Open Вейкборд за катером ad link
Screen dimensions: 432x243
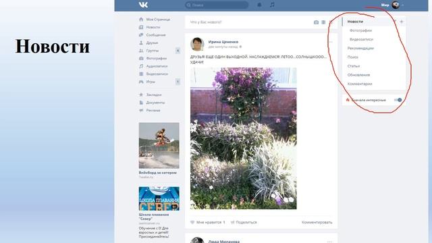pyautogui.click(x=157, y=173)
